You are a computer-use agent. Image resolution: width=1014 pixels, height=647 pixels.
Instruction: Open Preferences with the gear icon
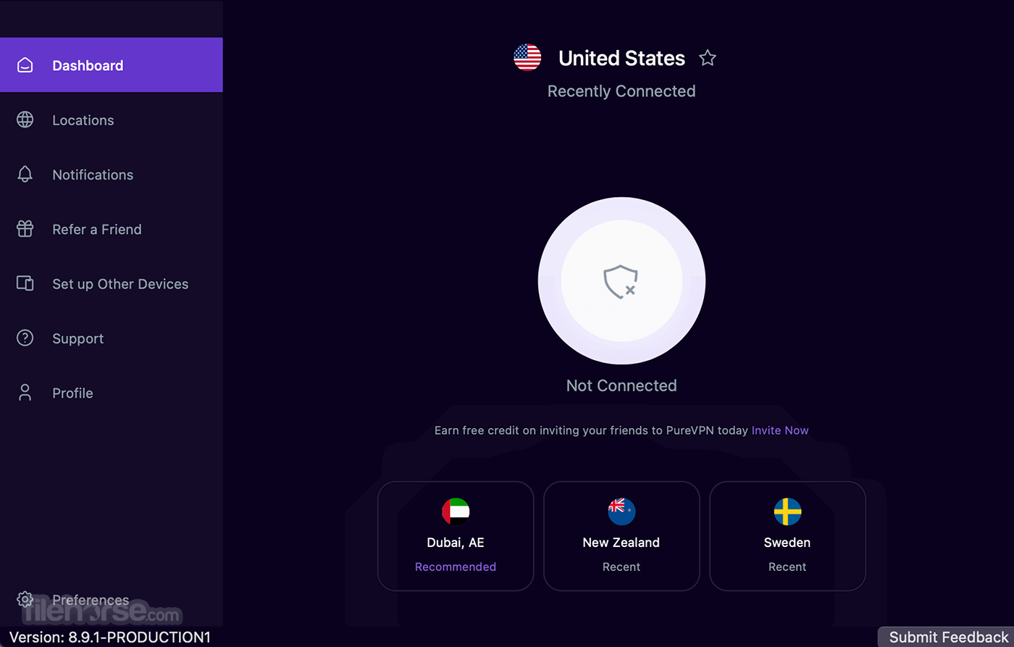point(25,600)
